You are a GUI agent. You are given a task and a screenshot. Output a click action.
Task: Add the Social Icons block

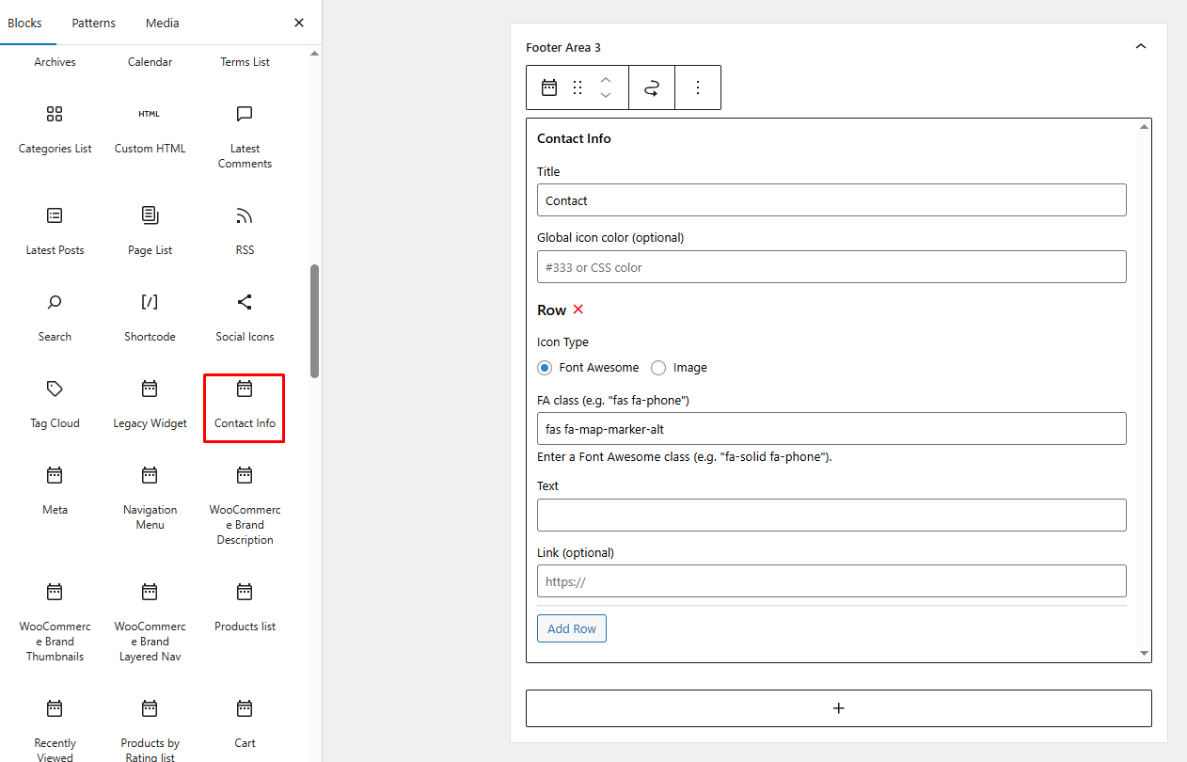[x=245, y=317]
